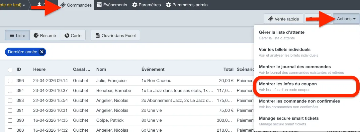This screenshot has height=132, width=360.
Task: Click the gear icon beside Paramètres
Action: (135, 5)
